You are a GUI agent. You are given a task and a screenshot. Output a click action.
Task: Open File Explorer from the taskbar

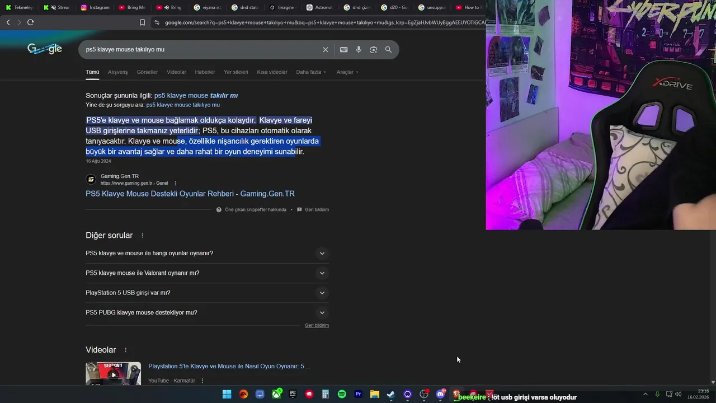[x=375, y=394]
